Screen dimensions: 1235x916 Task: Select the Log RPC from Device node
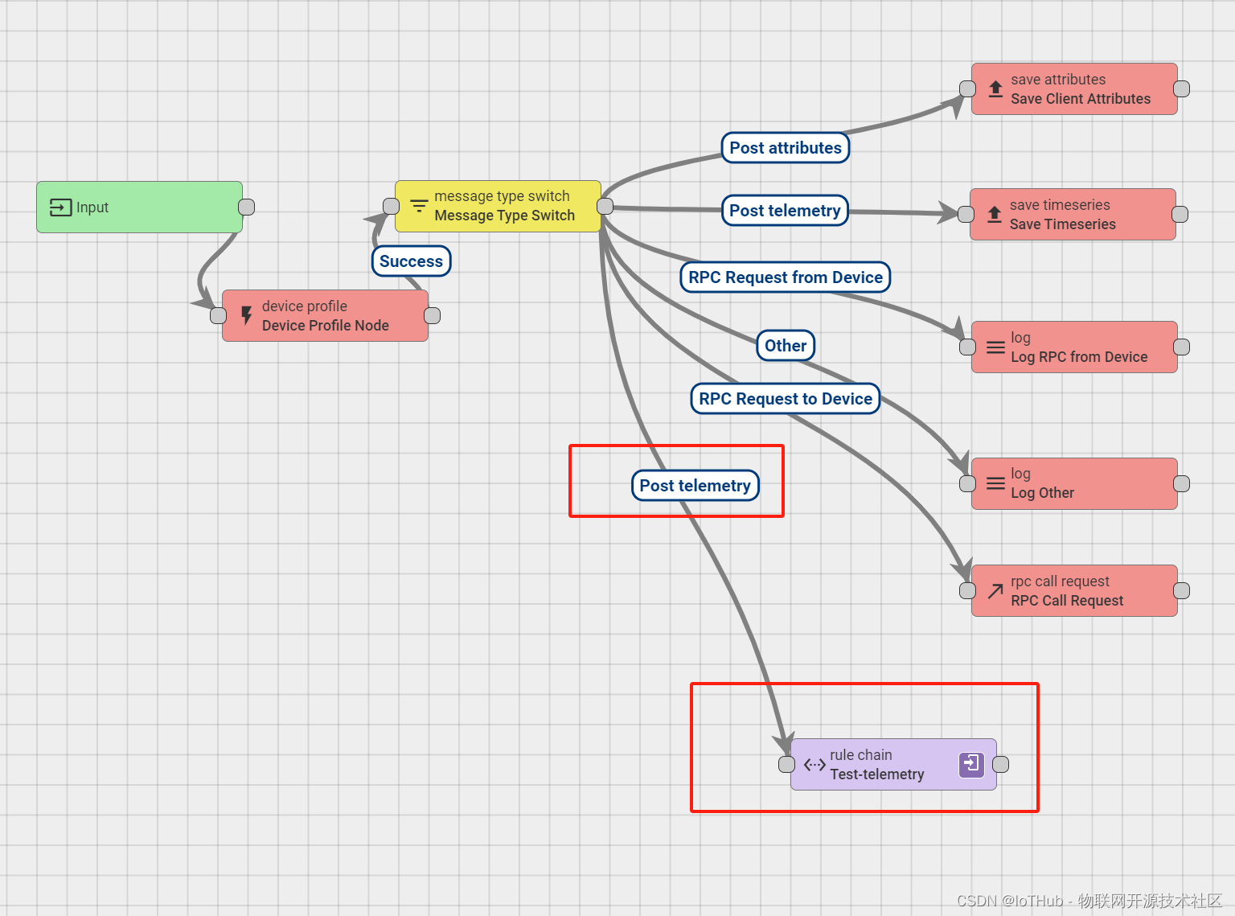(x=1074, y=347)
